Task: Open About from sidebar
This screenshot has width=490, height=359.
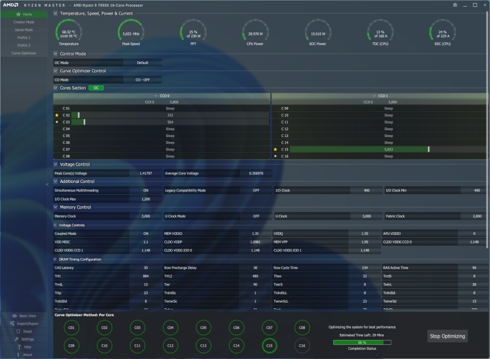Action: click(x=24, y=355)
